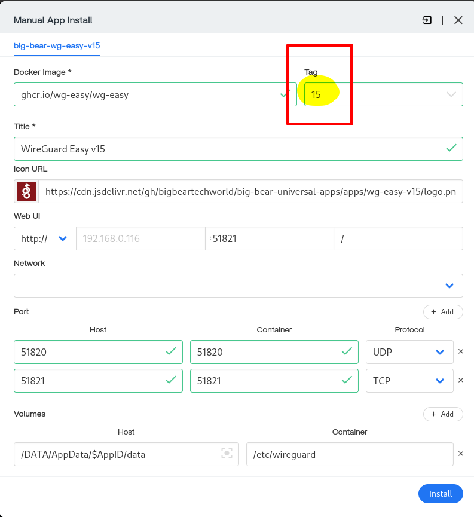Screen dimensions: 474x517
Task: Change the UDP protocol dropdown
Action: click(x=409, y=352)
